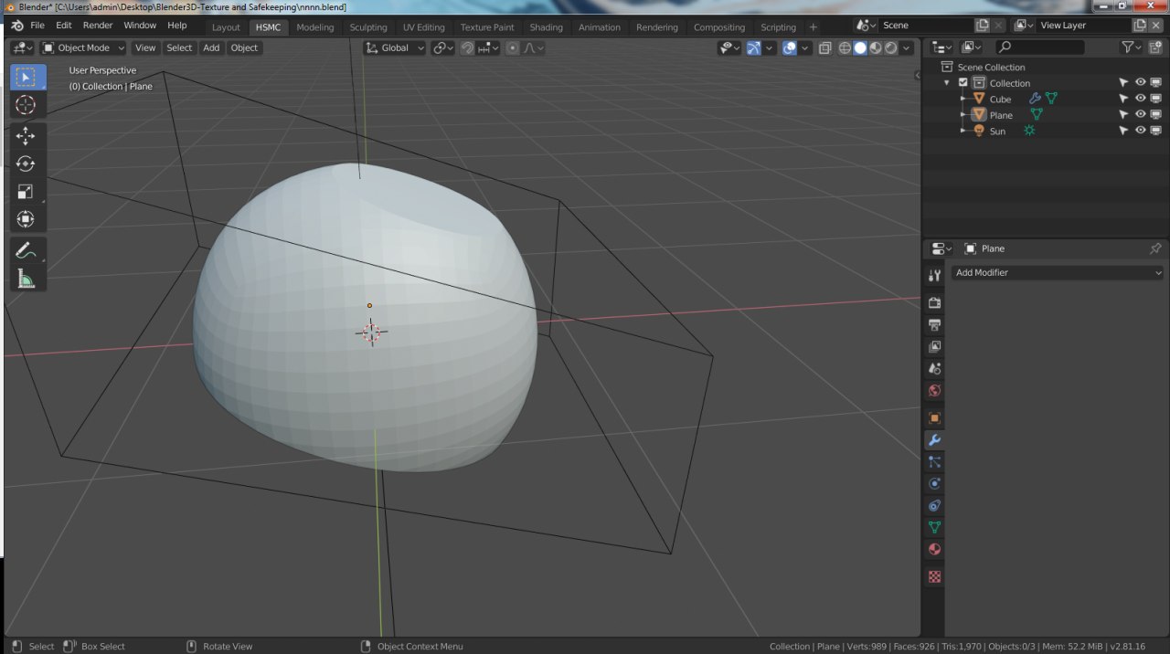
Task: Switch to the Modeling workspace tab
Action: click(315, 27)
